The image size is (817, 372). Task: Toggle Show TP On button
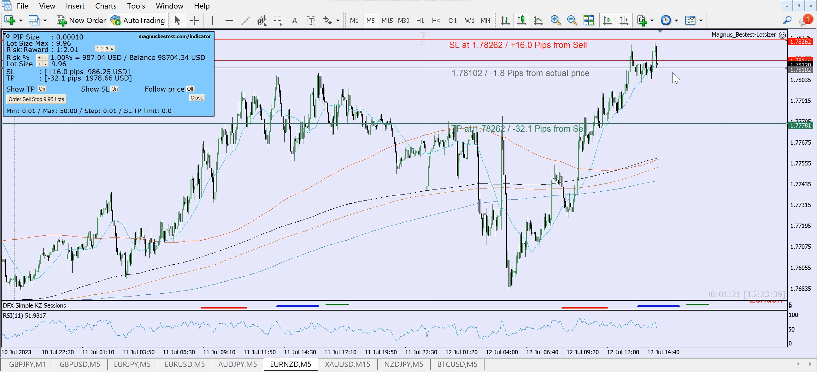(42, 89)
